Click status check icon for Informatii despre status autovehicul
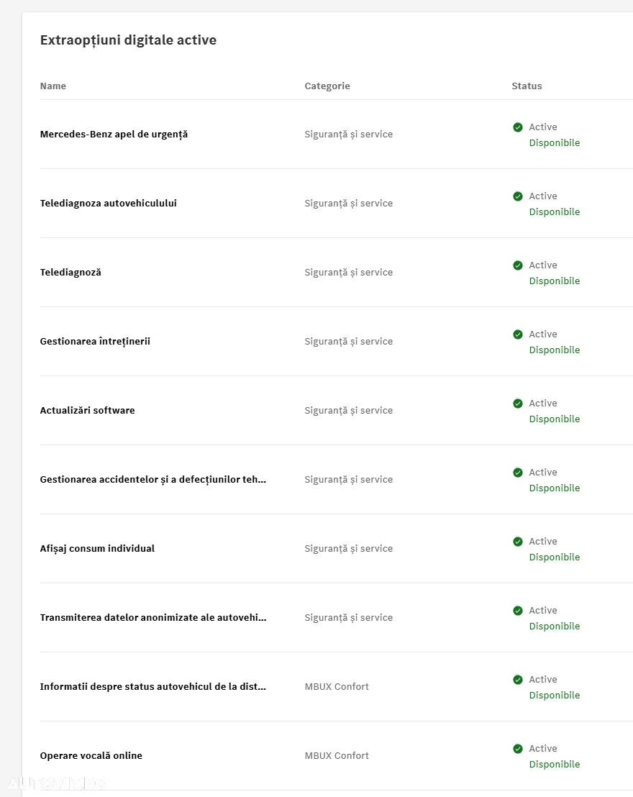Viewport: 633px width, 797px height. pyautogui.click(x=518, y=680)
